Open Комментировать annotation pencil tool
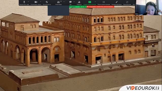 116,3
